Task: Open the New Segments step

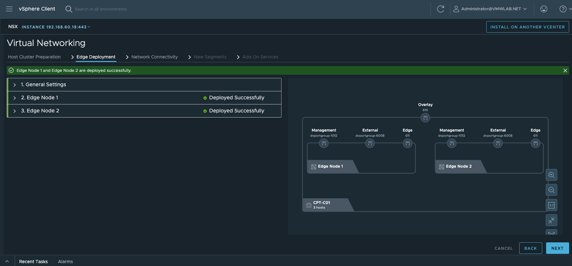Action: coord(210,57)
